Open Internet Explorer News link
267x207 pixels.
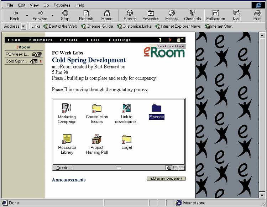point(178,26)
